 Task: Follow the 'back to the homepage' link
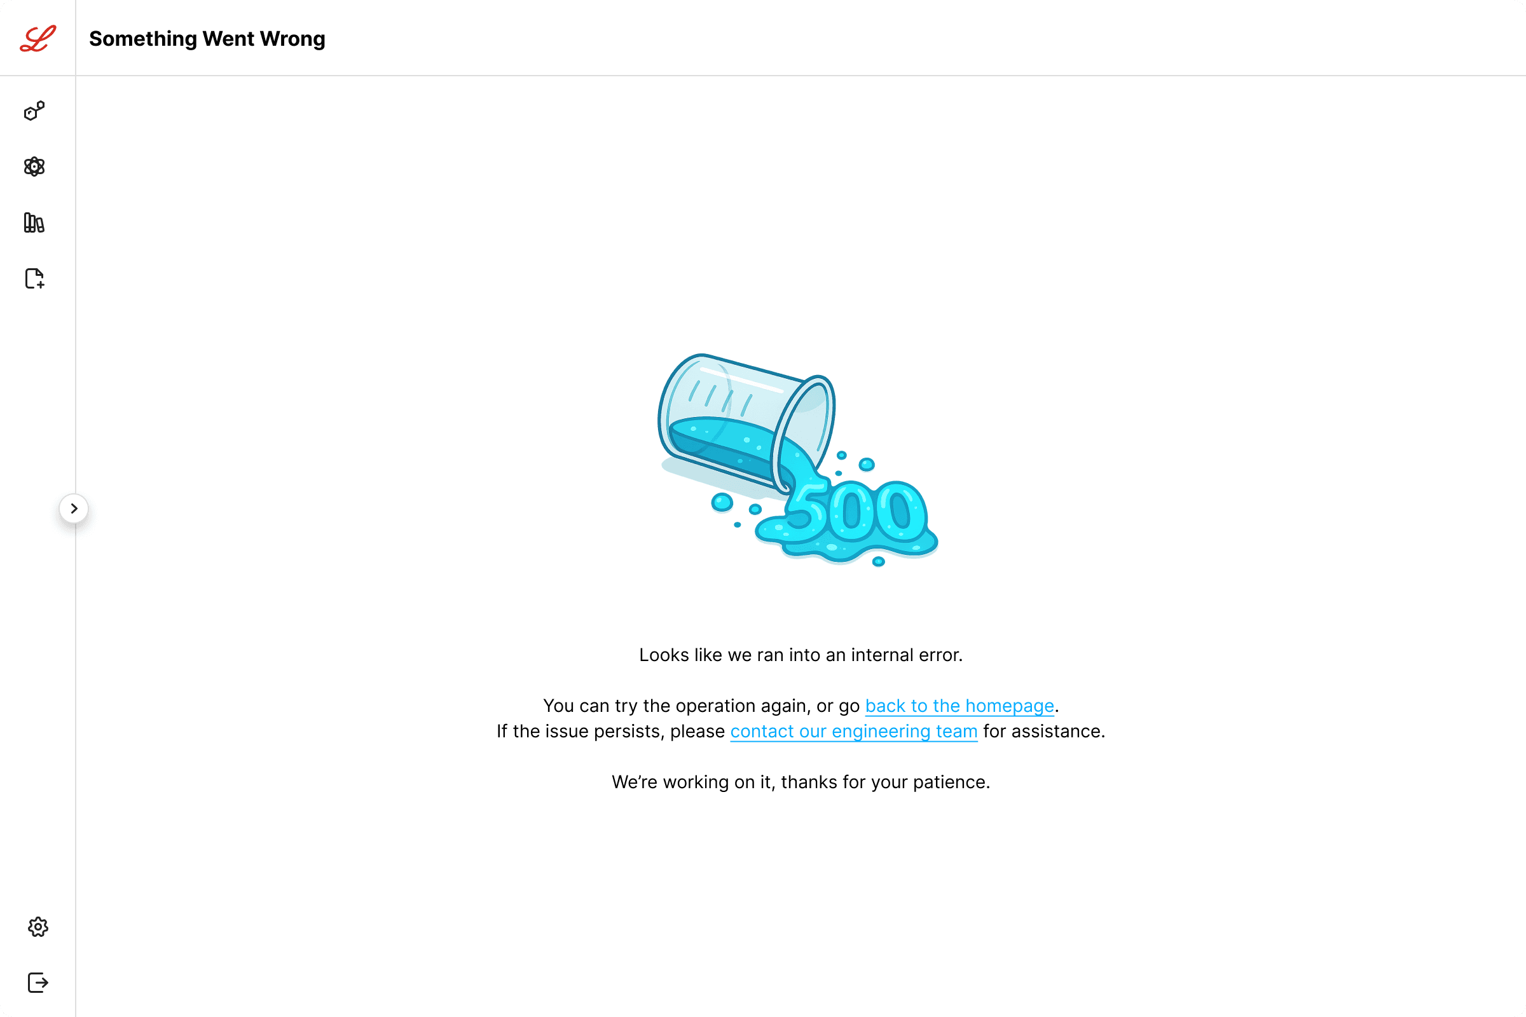point(959,706)
